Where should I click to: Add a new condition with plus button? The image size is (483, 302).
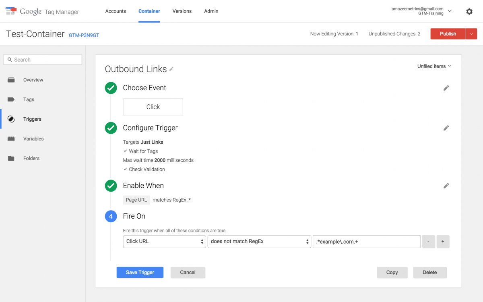[x=443, y=242]
